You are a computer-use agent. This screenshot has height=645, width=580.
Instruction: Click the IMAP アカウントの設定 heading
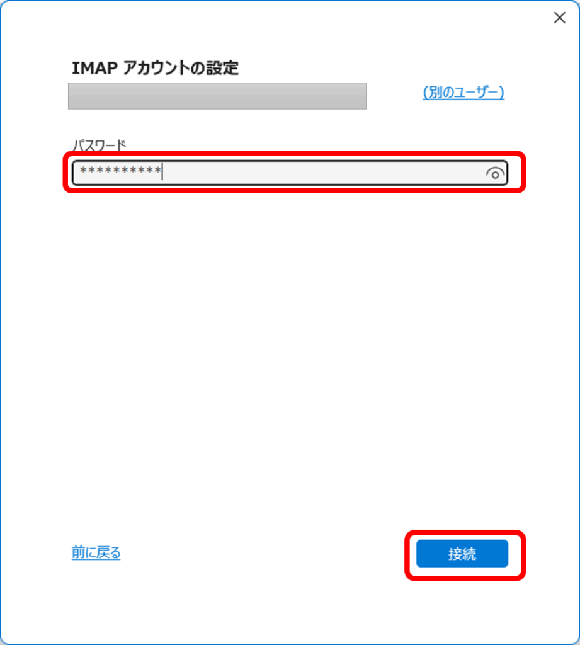[x=155, y=68]
